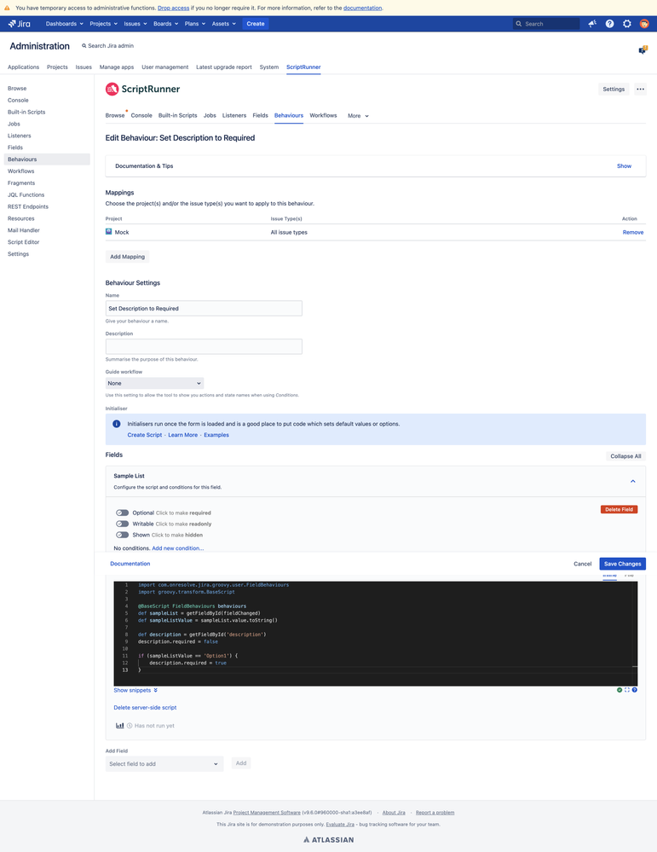Click the Add Mapping button

tap(128, 257)
